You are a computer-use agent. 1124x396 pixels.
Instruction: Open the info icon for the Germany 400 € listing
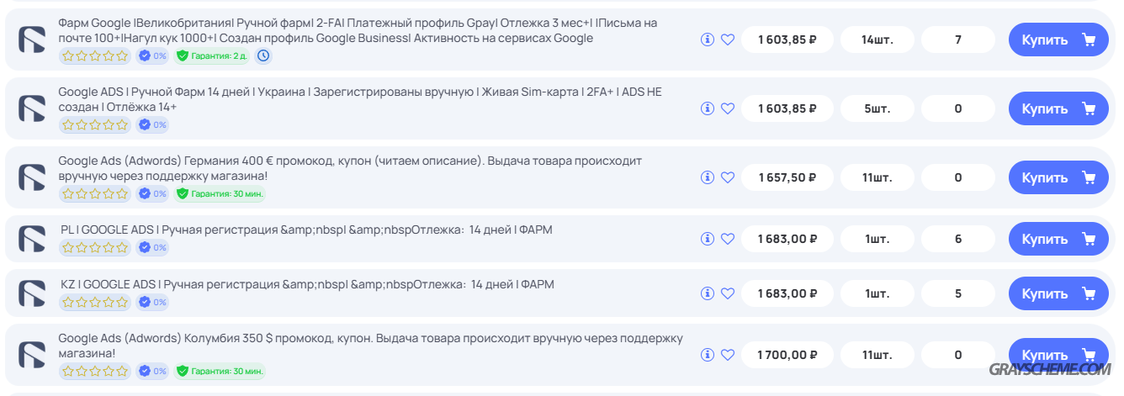click(708, 177)
